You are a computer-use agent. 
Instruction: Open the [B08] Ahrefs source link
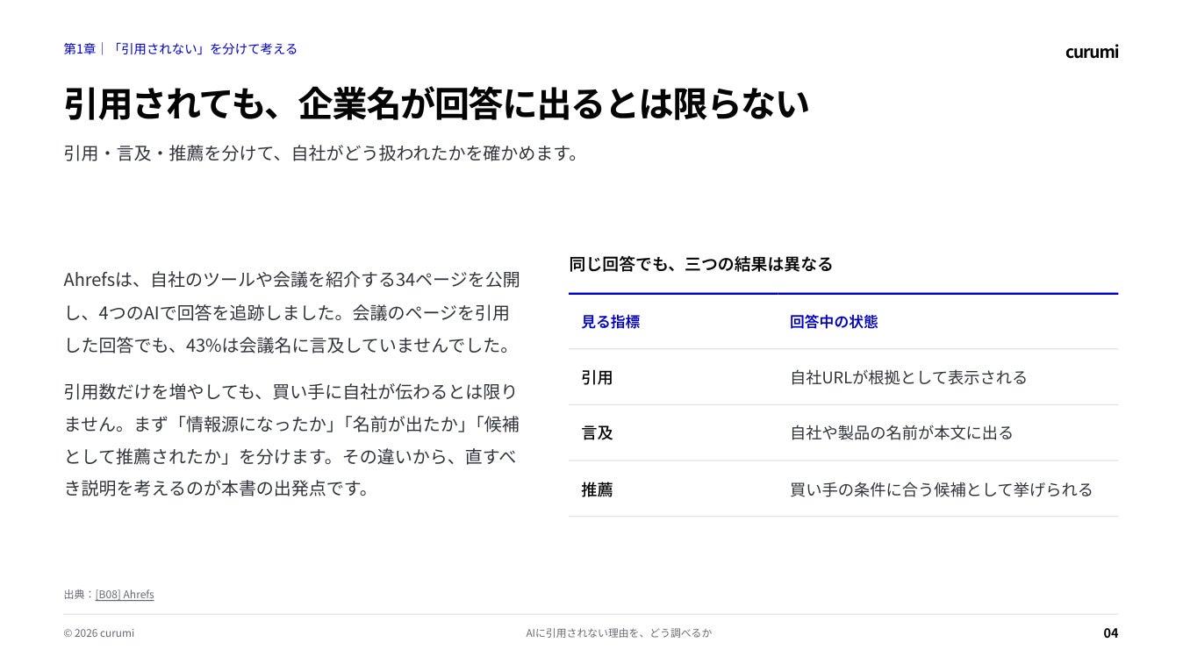(125, 595)
